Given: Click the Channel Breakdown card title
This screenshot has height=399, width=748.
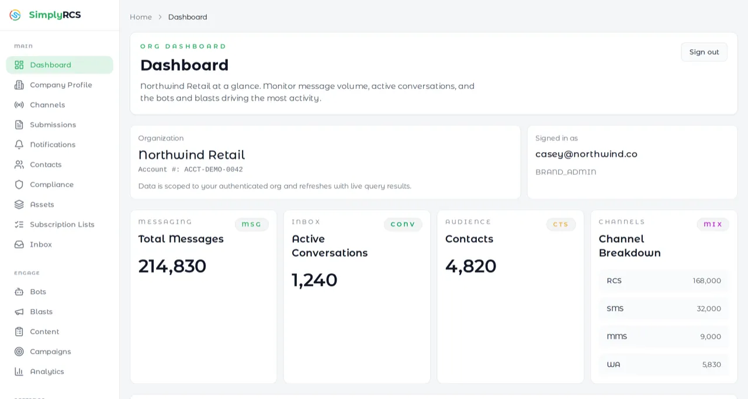Looking at the screenshot, I should coord(630,246).
